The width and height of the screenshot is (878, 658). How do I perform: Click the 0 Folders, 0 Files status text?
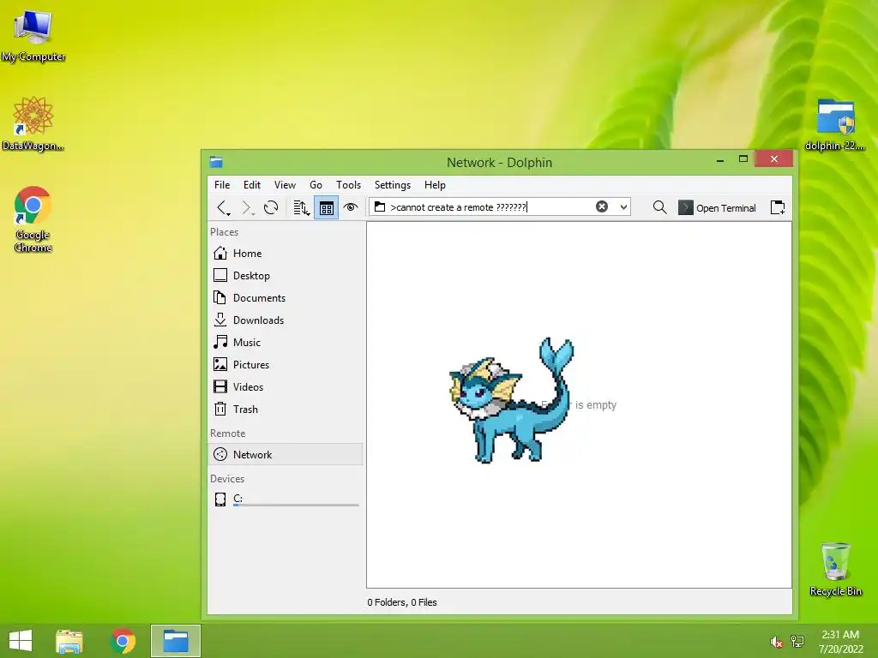(x=402, y=602)
